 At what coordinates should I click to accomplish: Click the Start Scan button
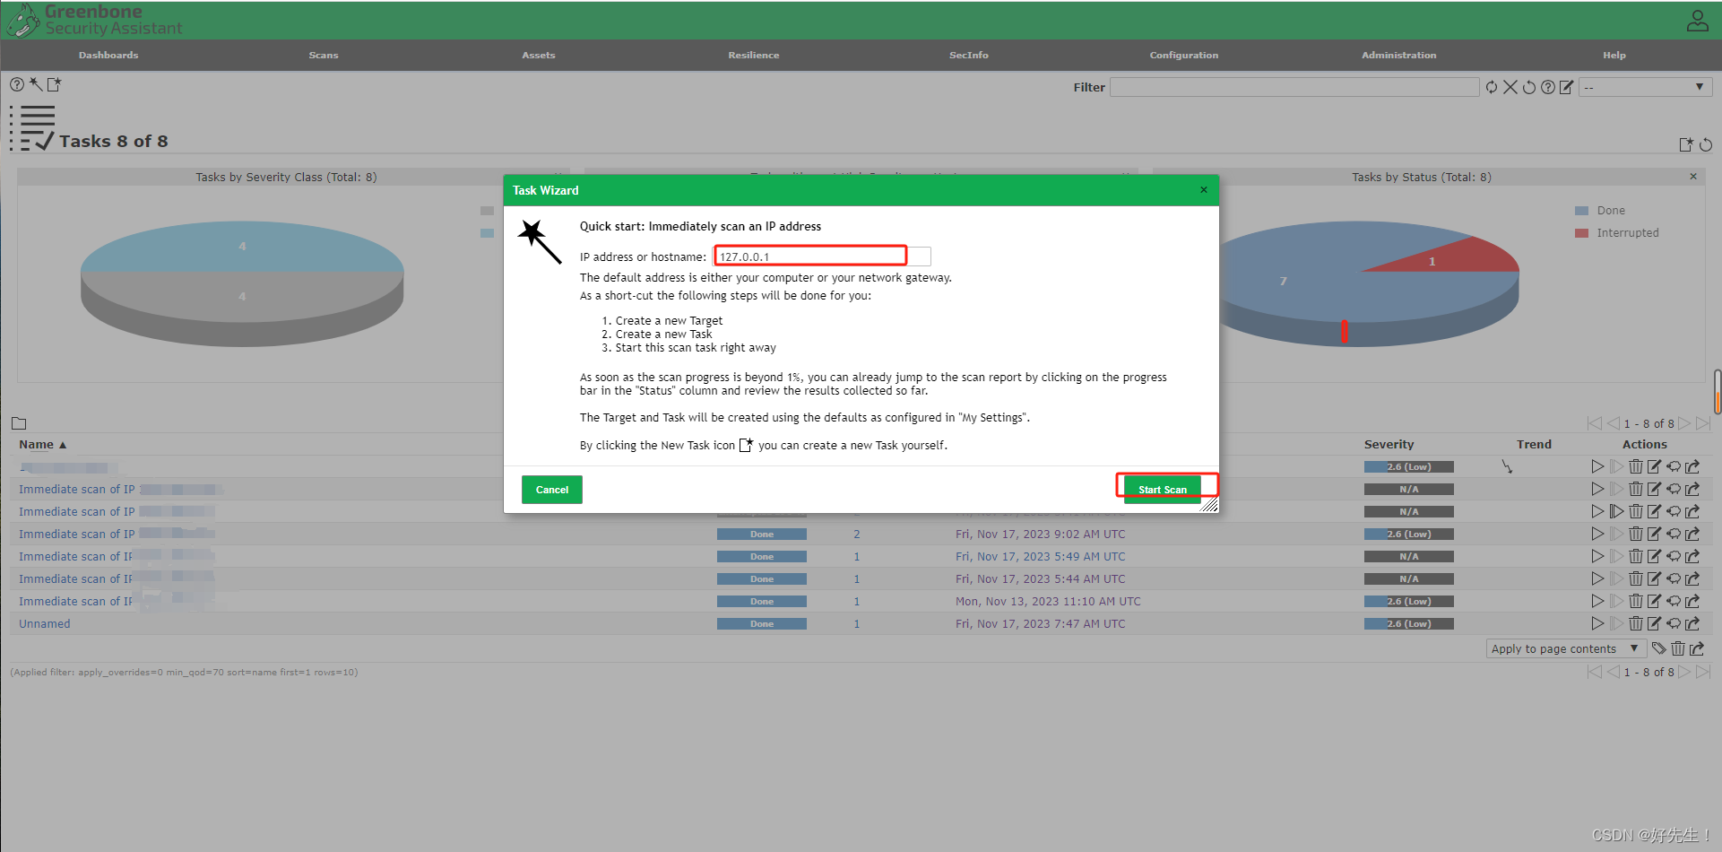tap(1163, 489)
